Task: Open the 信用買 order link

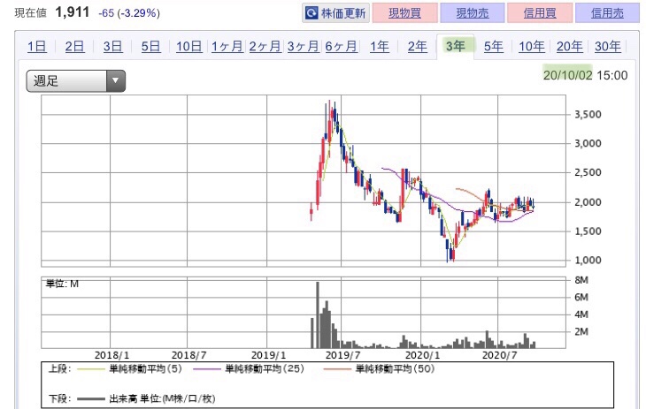Action: [540, 13]
